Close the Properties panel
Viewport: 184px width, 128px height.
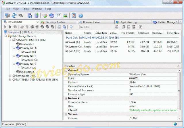point(178,66)
